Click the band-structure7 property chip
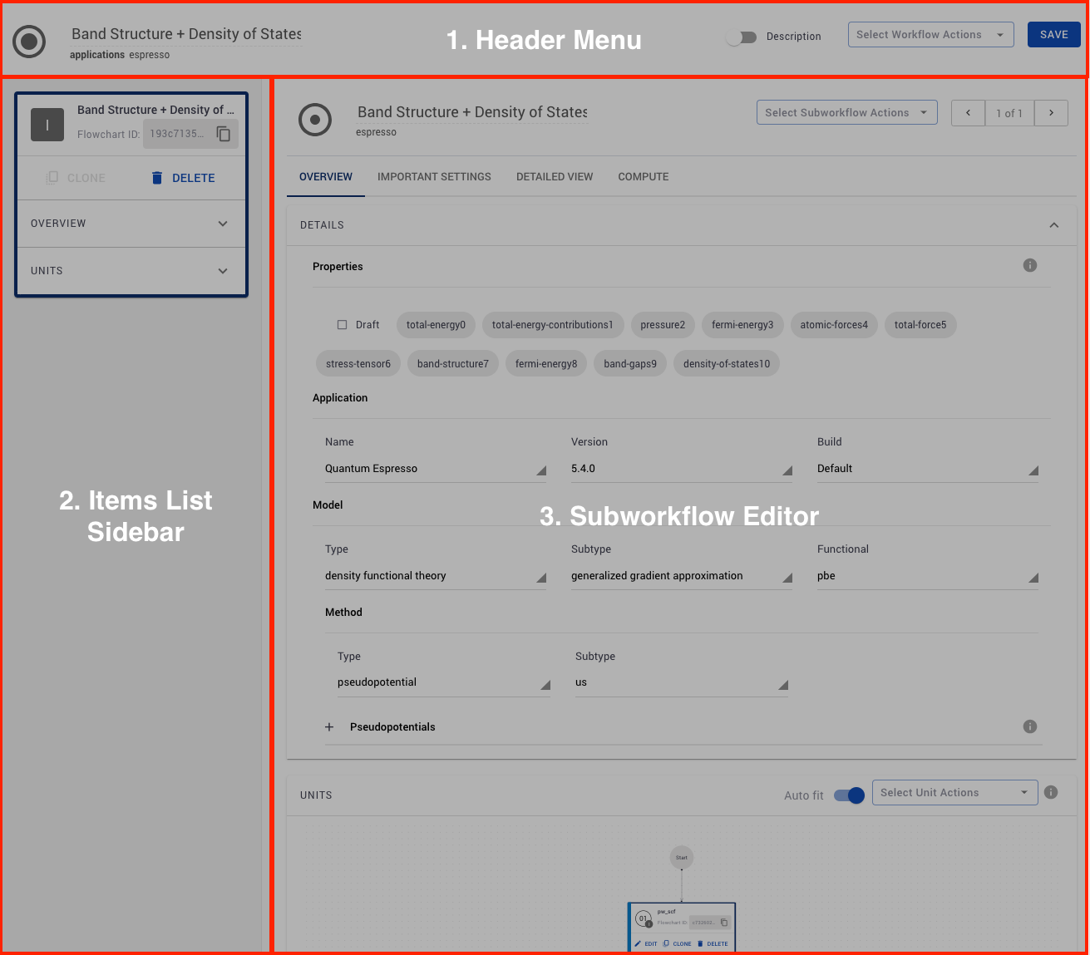1090x955 pixels. pyautogui.click(x=453, y=364)
